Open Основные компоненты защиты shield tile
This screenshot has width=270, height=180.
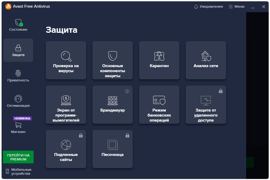113,60
